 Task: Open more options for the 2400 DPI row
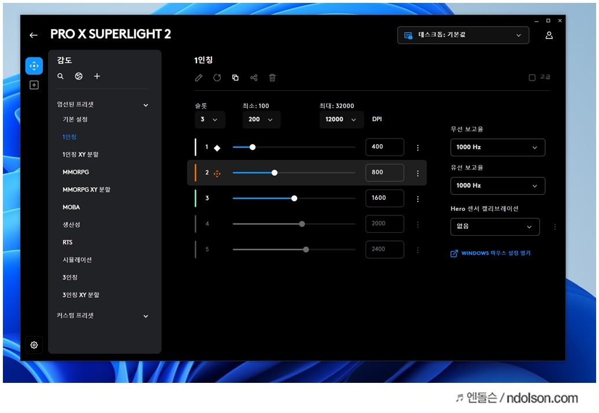pos(418,250)
